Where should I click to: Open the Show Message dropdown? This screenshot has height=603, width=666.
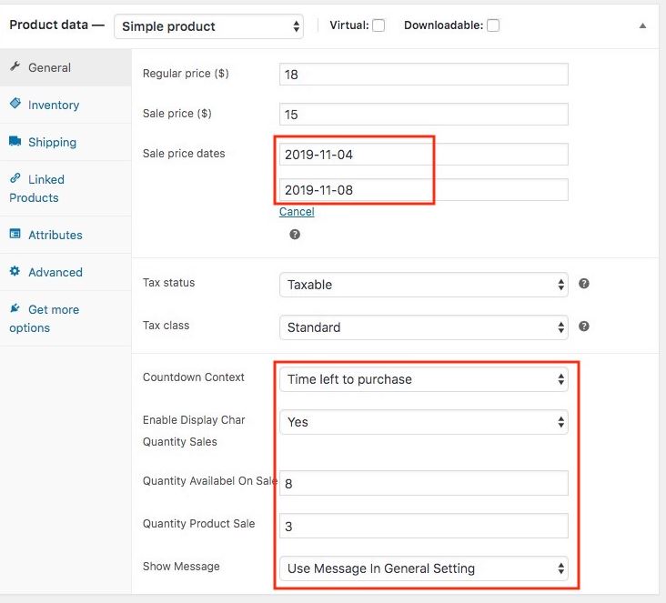pos(423,568)
